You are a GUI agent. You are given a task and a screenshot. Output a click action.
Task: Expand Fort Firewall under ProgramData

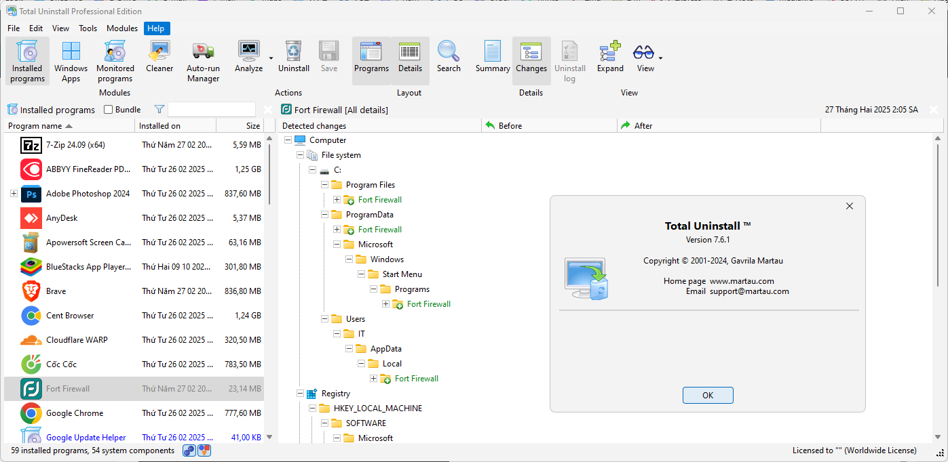(337, 230)
